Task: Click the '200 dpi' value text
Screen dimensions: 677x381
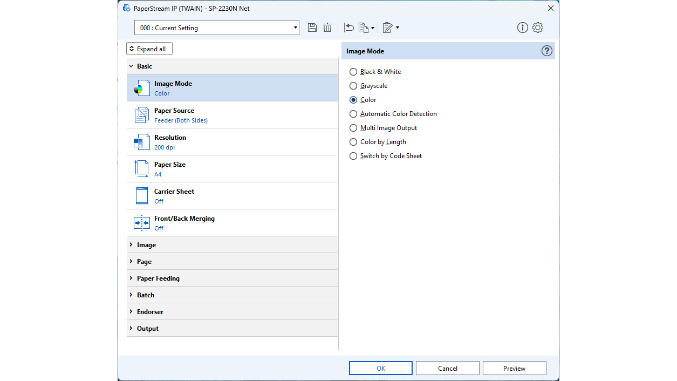Action: pyautogui.click(x=165, y=147)
